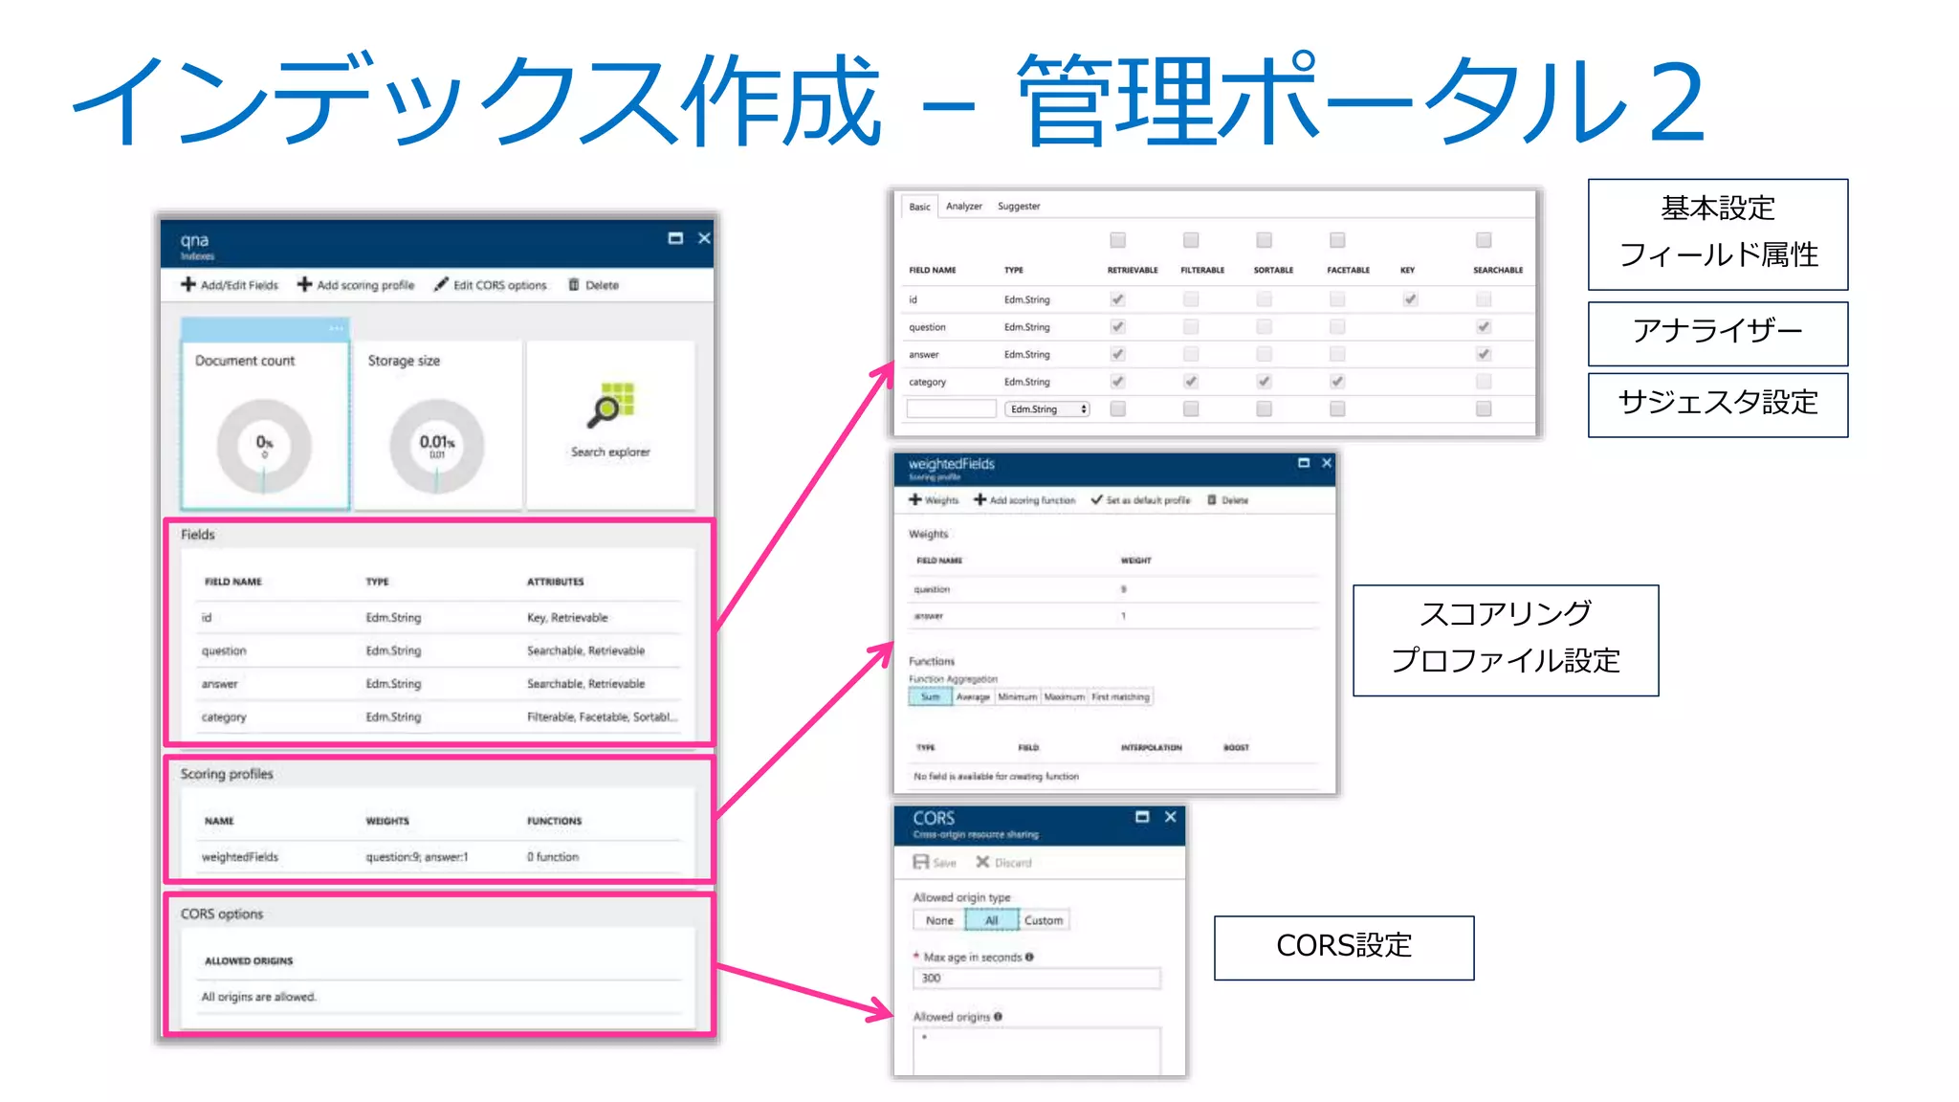
Task: Open the weightedFields scoring profile row
Action: click(x=439, y=857)
